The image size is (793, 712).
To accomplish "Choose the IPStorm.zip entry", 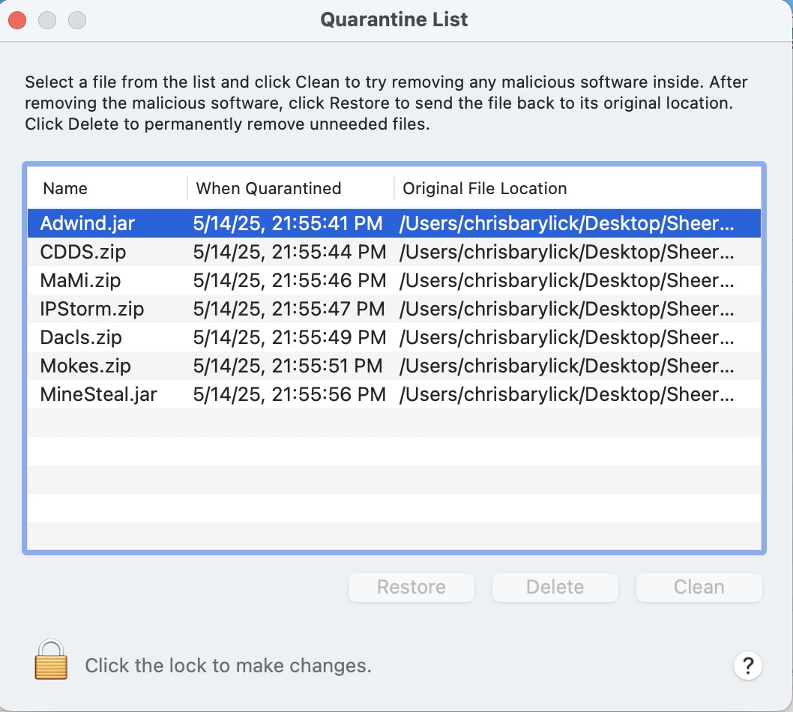I will point(91,309).
